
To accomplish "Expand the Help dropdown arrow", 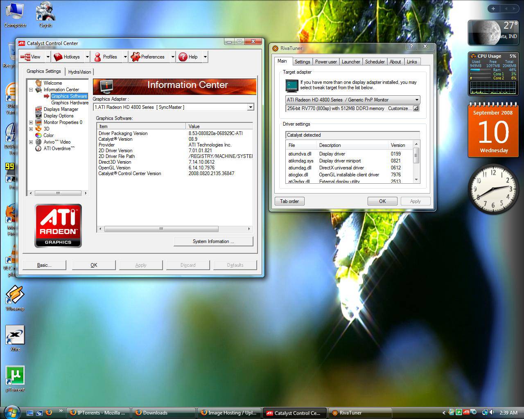I will [205, 57].
